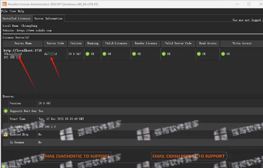263x168 pixels.
Task: Click the Server Code column header
Action: [55, 43]
